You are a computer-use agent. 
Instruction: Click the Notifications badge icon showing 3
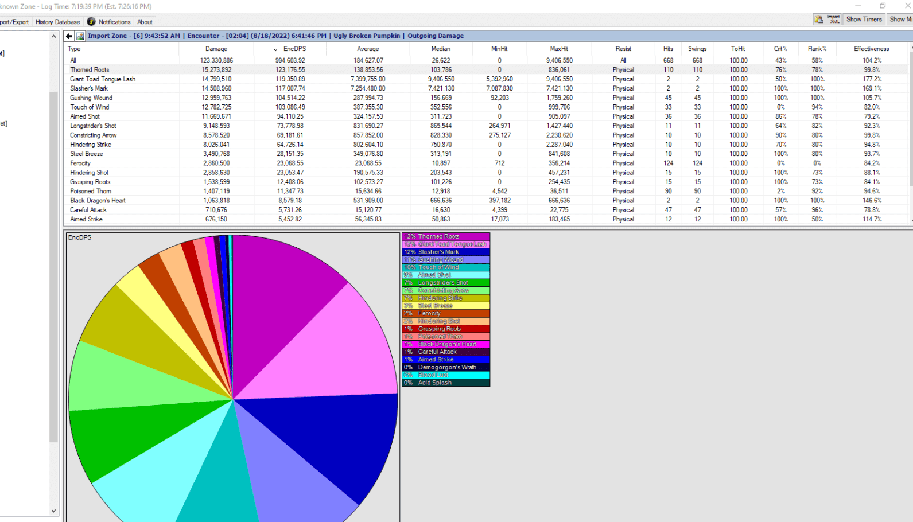[x=91, y=21]
